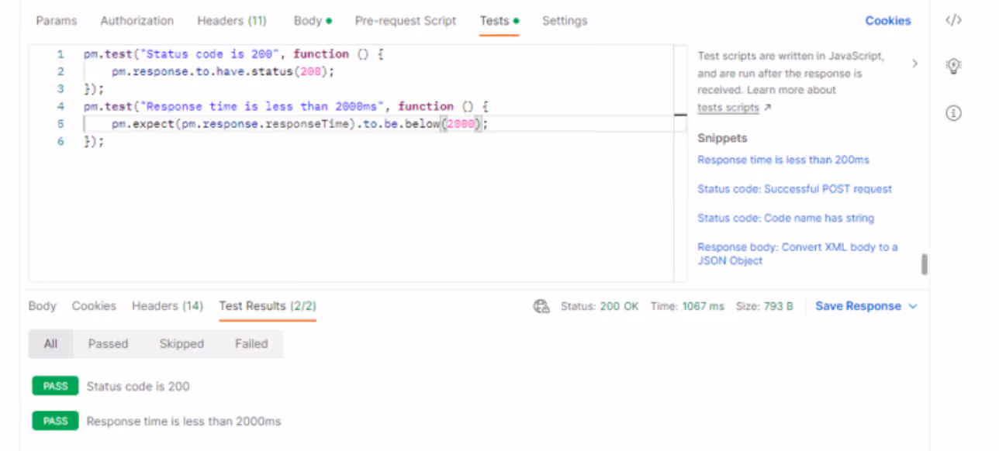
Task: Select the Test Results (2/2) tab
Action: [268, 306]
